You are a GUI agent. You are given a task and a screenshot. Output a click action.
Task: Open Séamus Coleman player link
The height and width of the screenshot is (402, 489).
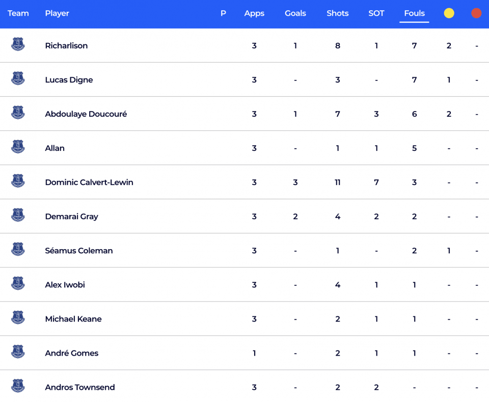point(78,251)
